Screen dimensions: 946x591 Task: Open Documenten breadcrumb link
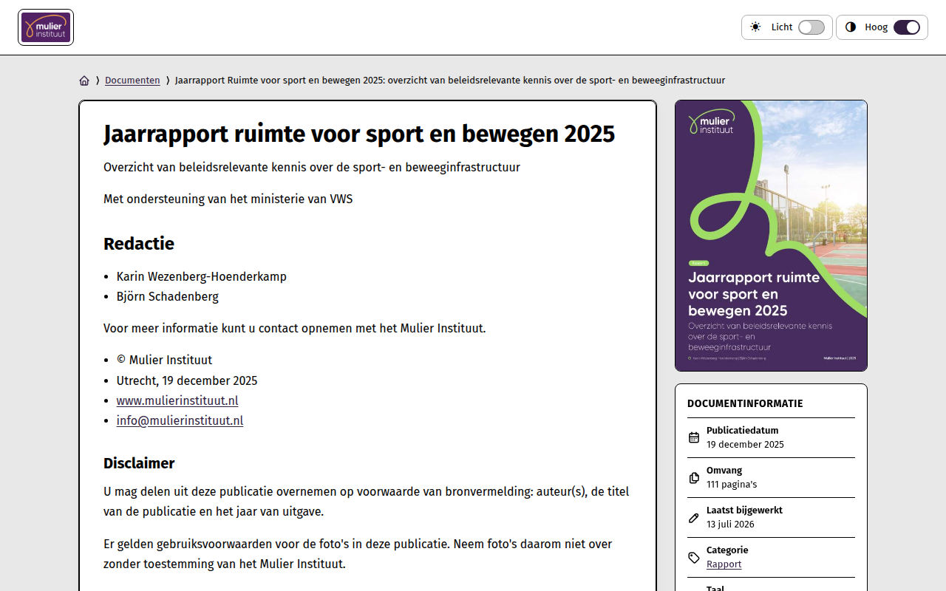coord(132,81)
